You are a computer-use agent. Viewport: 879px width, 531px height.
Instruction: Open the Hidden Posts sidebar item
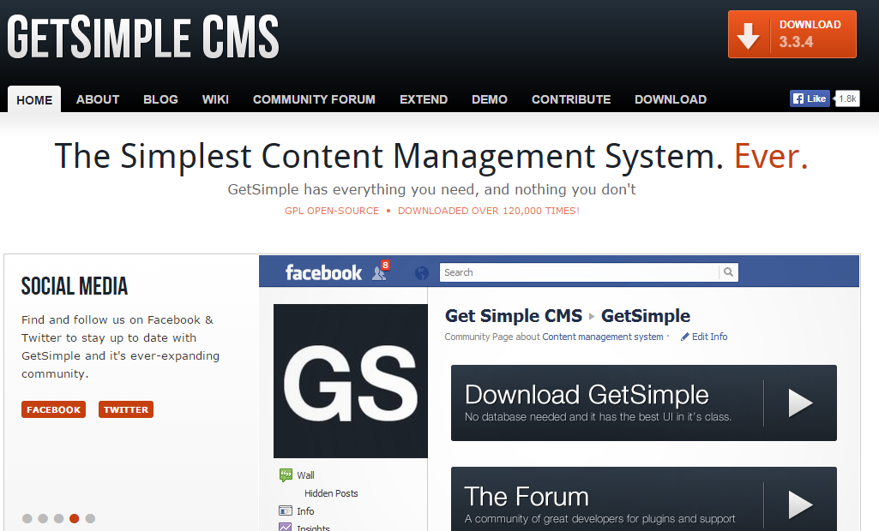pyautogui.click(x=331, y=493)
